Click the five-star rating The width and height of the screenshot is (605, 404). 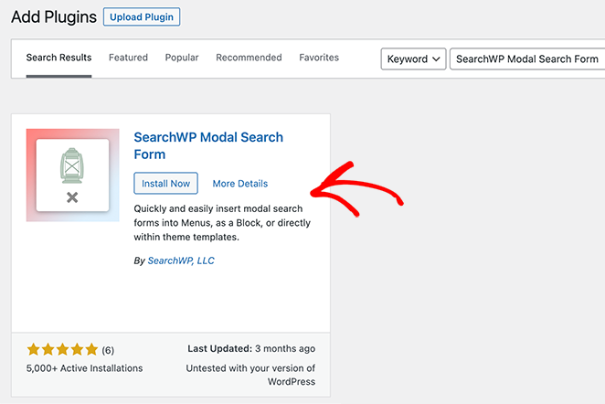tap(62, 349)
